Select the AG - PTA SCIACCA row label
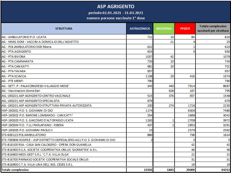Viewport: 231px width, 173px height. tap(14, 76)
